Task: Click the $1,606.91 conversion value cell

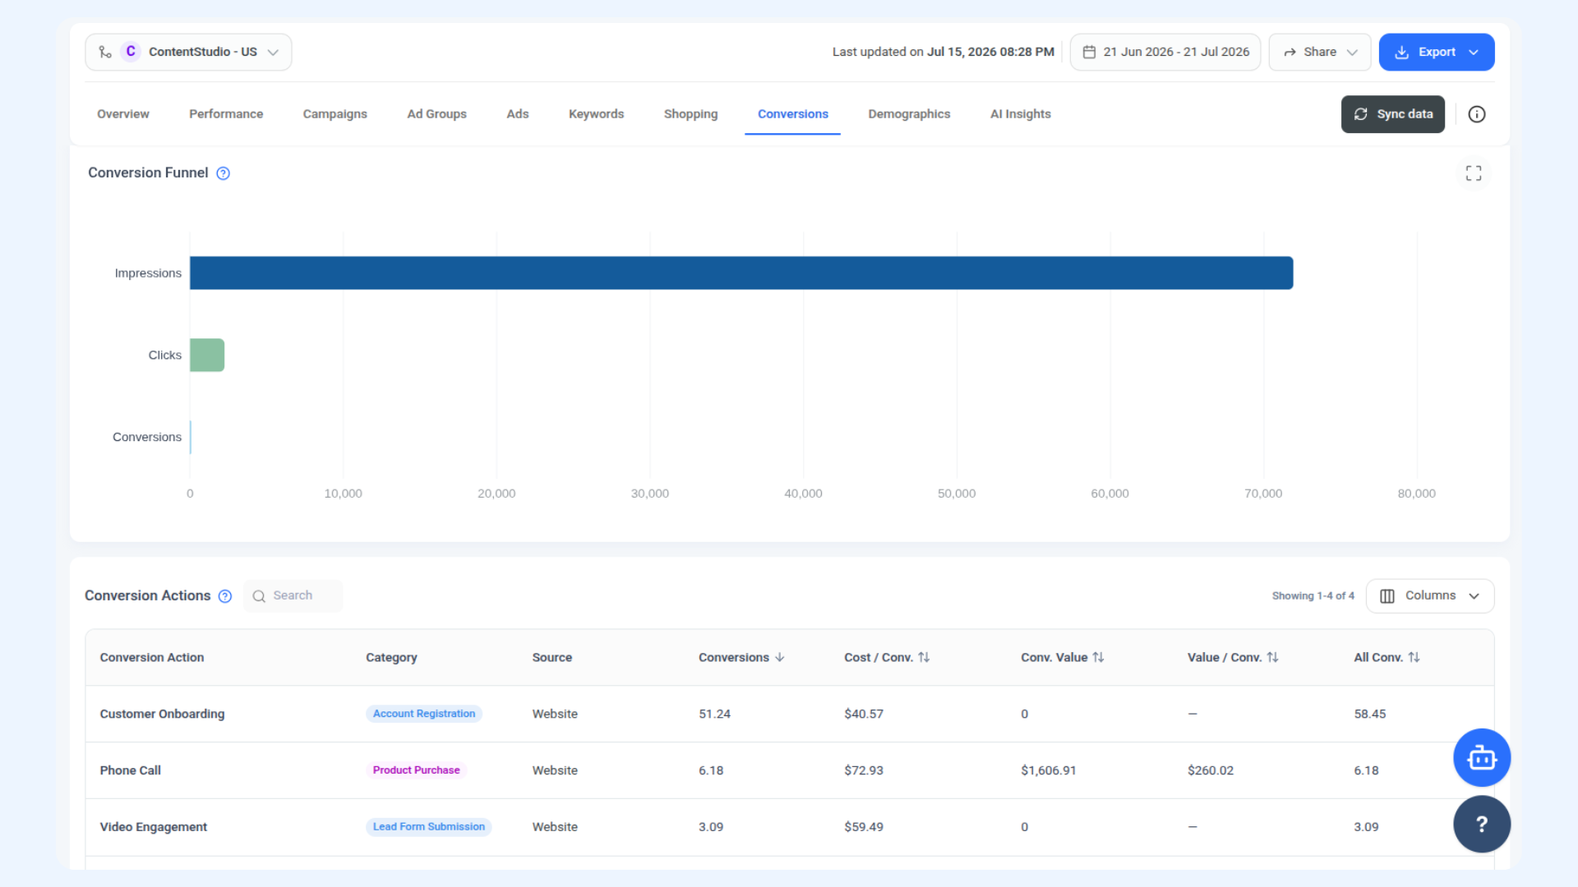Action: [x=1048, y=770]
